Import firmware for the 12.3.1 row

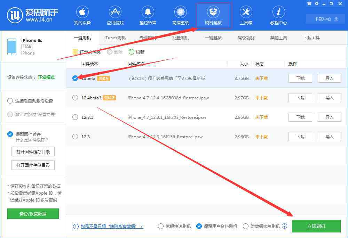tap(329, 117)
